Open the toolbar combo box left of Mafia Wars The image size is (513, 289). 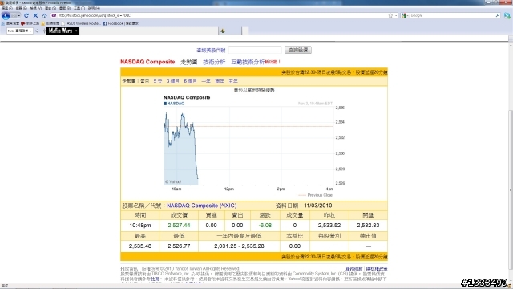(20, 31)
